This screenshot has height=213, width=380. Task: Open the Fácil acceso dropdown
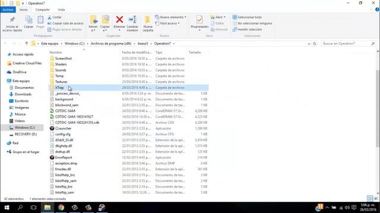pyautogui.click(x=167, y=24)
